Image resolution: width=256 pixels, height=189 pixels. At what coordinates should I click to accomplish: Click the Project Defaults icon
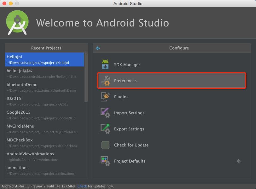105,161
